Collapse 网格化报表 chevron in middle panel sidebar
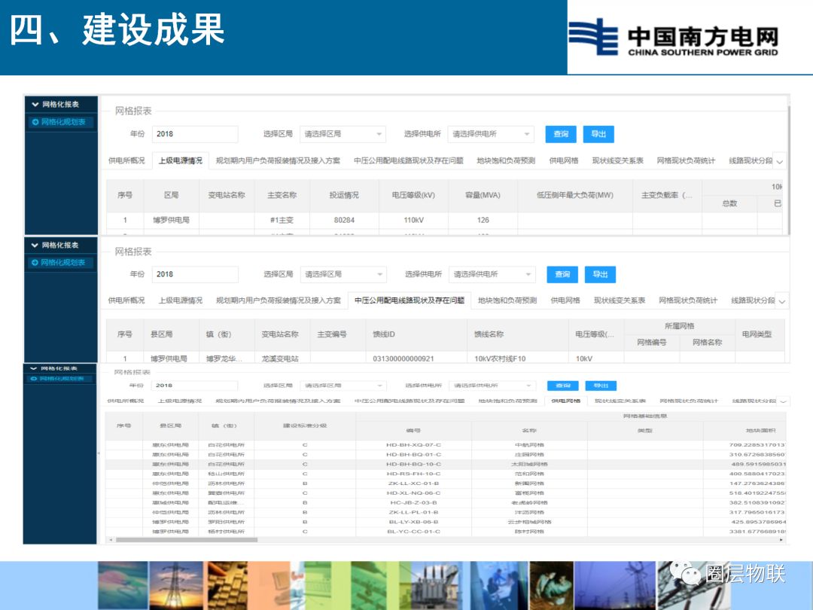813x610 pixels. click(x=35, y=245)
